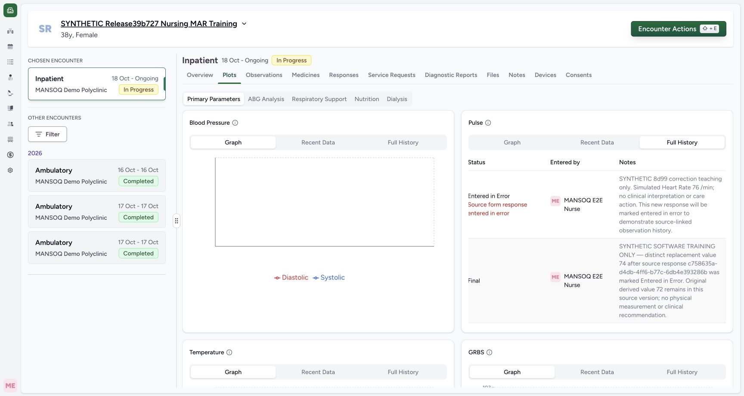Viewport: 744px width, 396px height.
Task: Switch to Diagnostic Reports tab
Action: click(451, 75)
